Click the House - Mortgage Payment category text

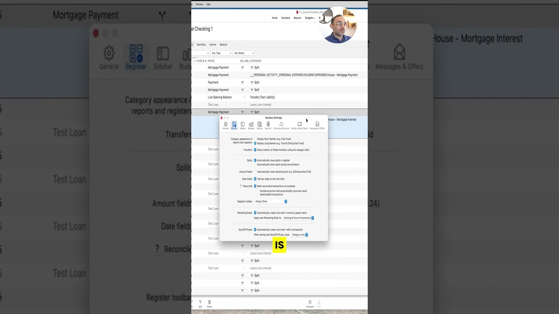(342, 75)
